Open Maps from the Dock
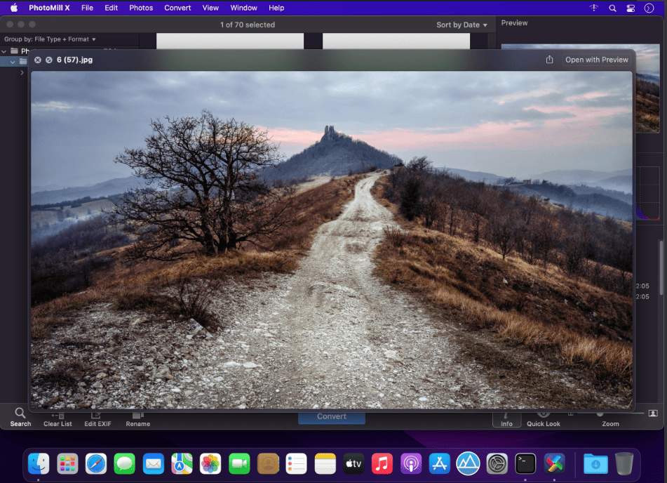Image resolution: width=667 pixels, height=483 pixels. tap(182, 463)
